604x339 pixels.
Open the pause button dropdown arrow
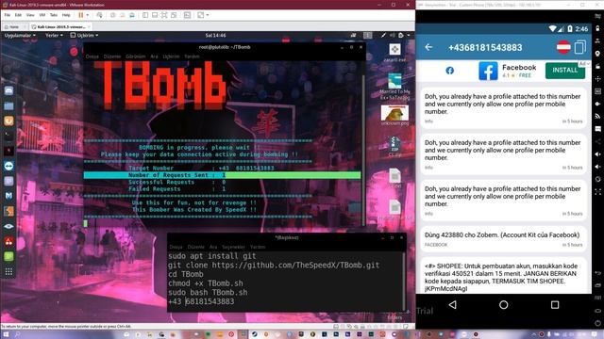point(88,15)
